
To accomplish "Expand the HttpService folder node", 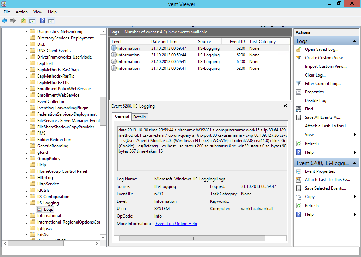I will [x=26, y=184].
